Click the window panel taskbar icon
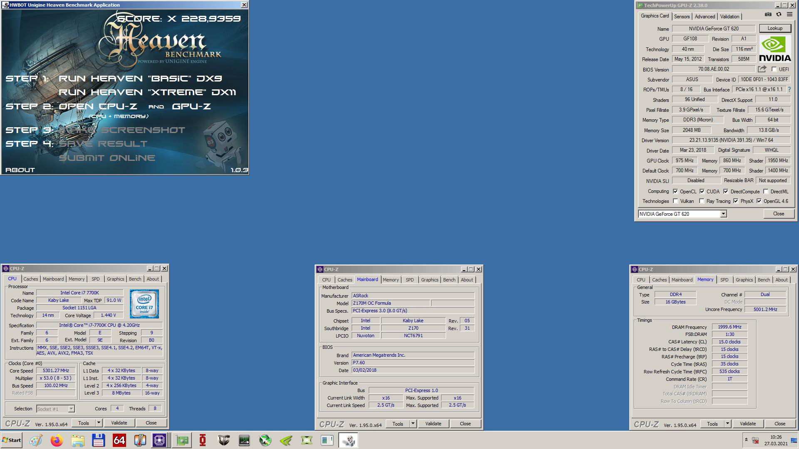The image size is (799, 449). (328, 440)
